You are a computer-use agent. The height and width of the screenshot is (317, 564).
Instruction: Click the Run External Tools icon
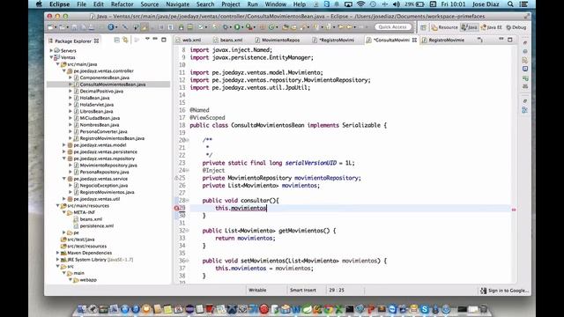click(249, 27)
